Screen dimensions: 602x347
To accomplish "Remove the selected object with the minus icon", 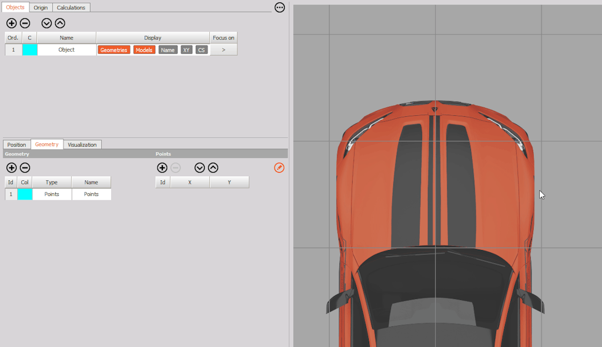I will click(x=25, y=23).
